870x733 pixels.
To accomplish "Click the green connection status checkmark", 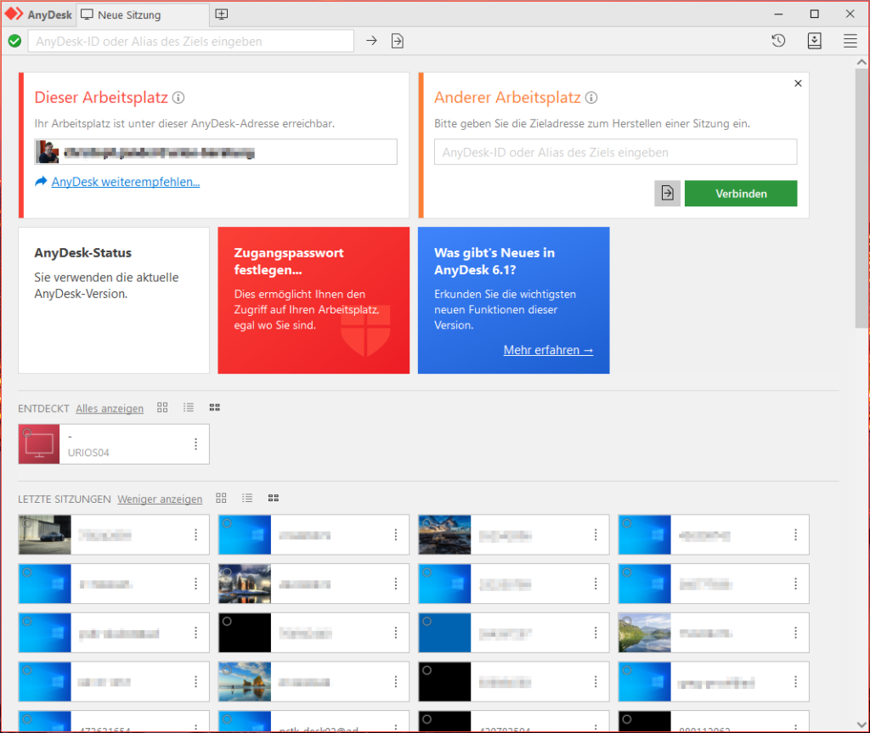I will tap(15, 41).
